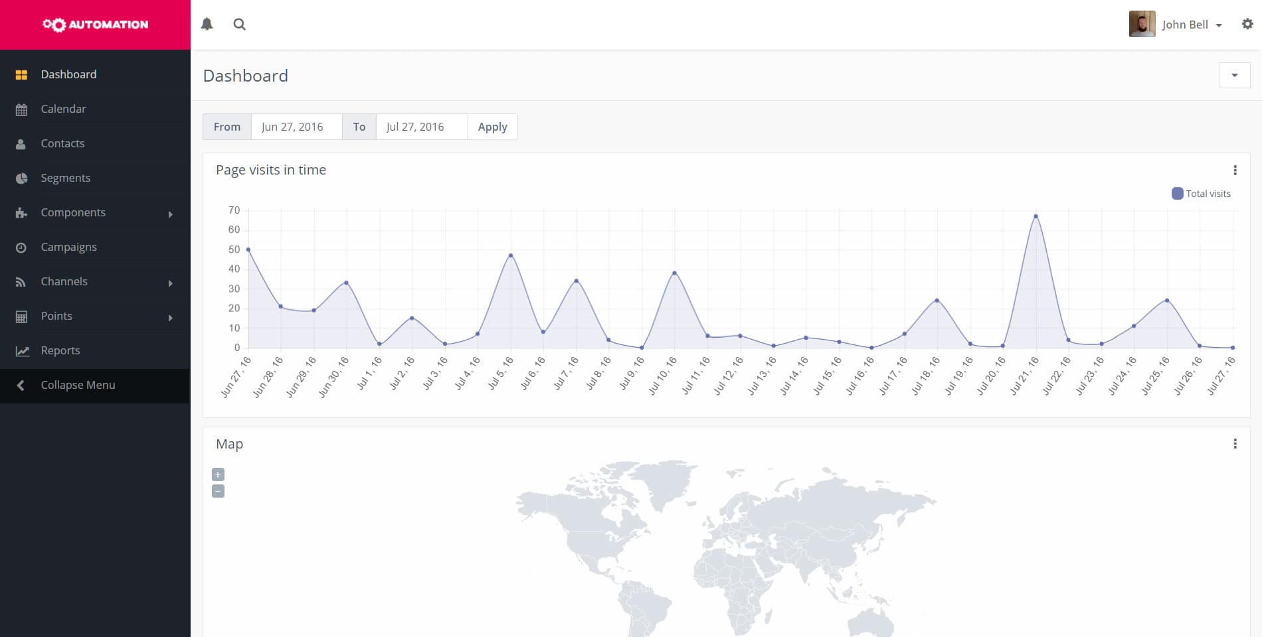Click the Campaigns clock icon
The image size is (1262, 637).
21,248
